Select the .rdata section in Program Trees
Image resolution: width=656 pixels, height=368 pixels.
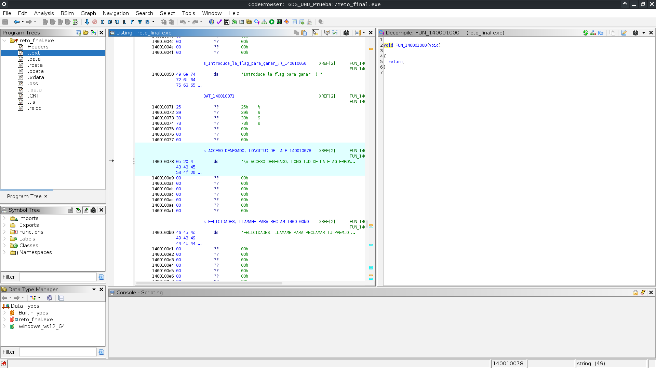[x=35, y=65]
